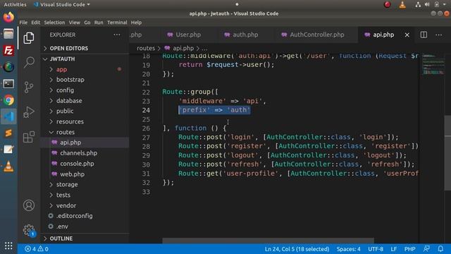Open VLC from the dock
This screenshot has width=451, height=254.
pyautogui.click(x=8, y=167)
